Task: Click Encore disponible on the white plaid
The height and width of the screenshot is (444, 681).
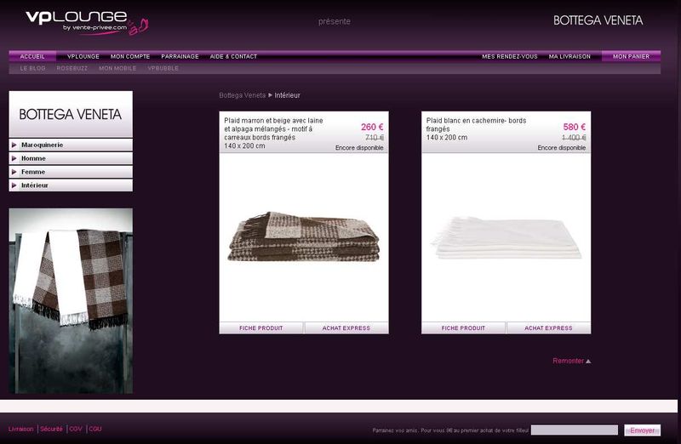Action: point(562,148)
